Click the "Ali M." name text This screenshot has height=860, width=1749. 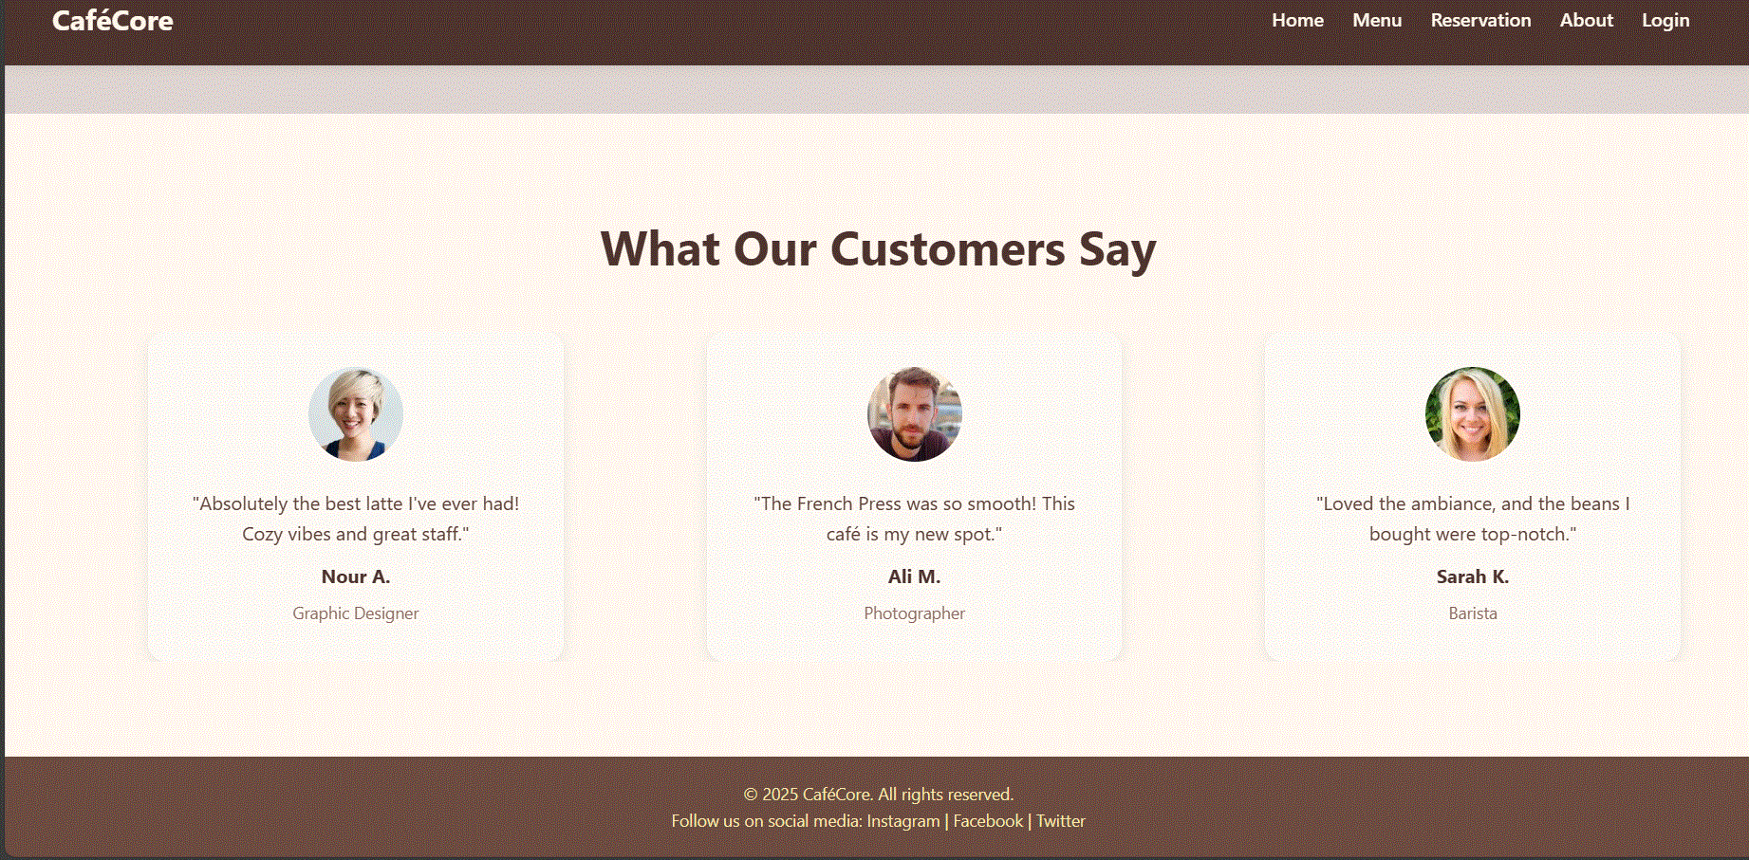915,576
